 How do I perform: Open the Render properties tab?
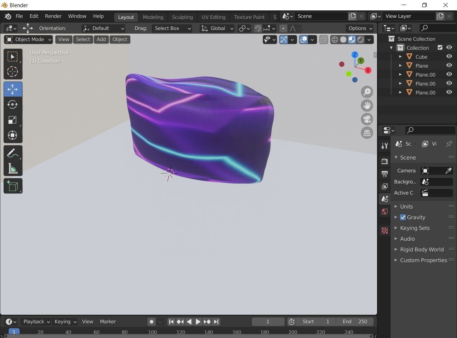point(385,161)
